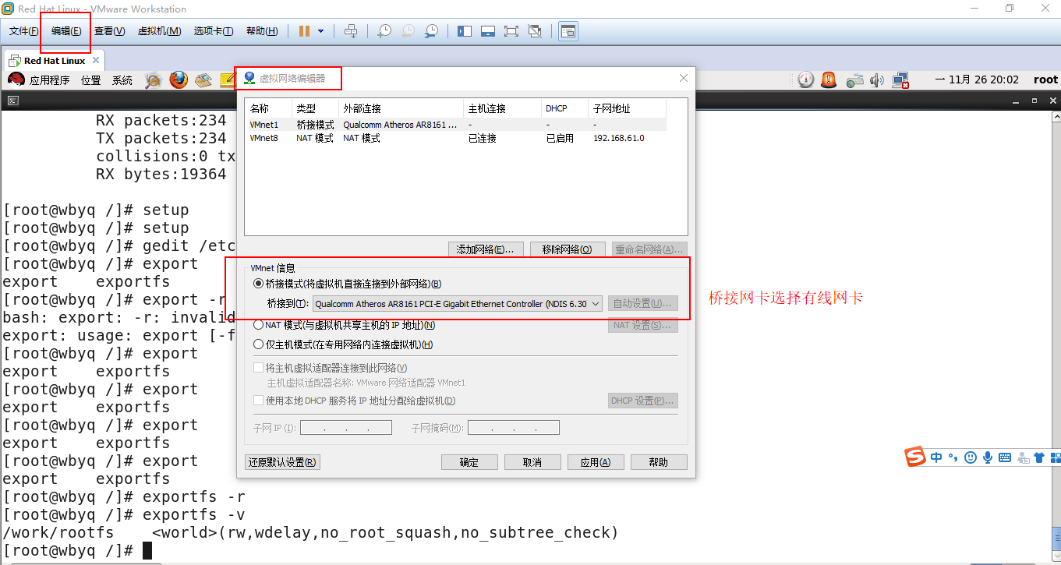Click the 子网地址 column header
The height and width of the screenshot is (565, 1061).
628,108
